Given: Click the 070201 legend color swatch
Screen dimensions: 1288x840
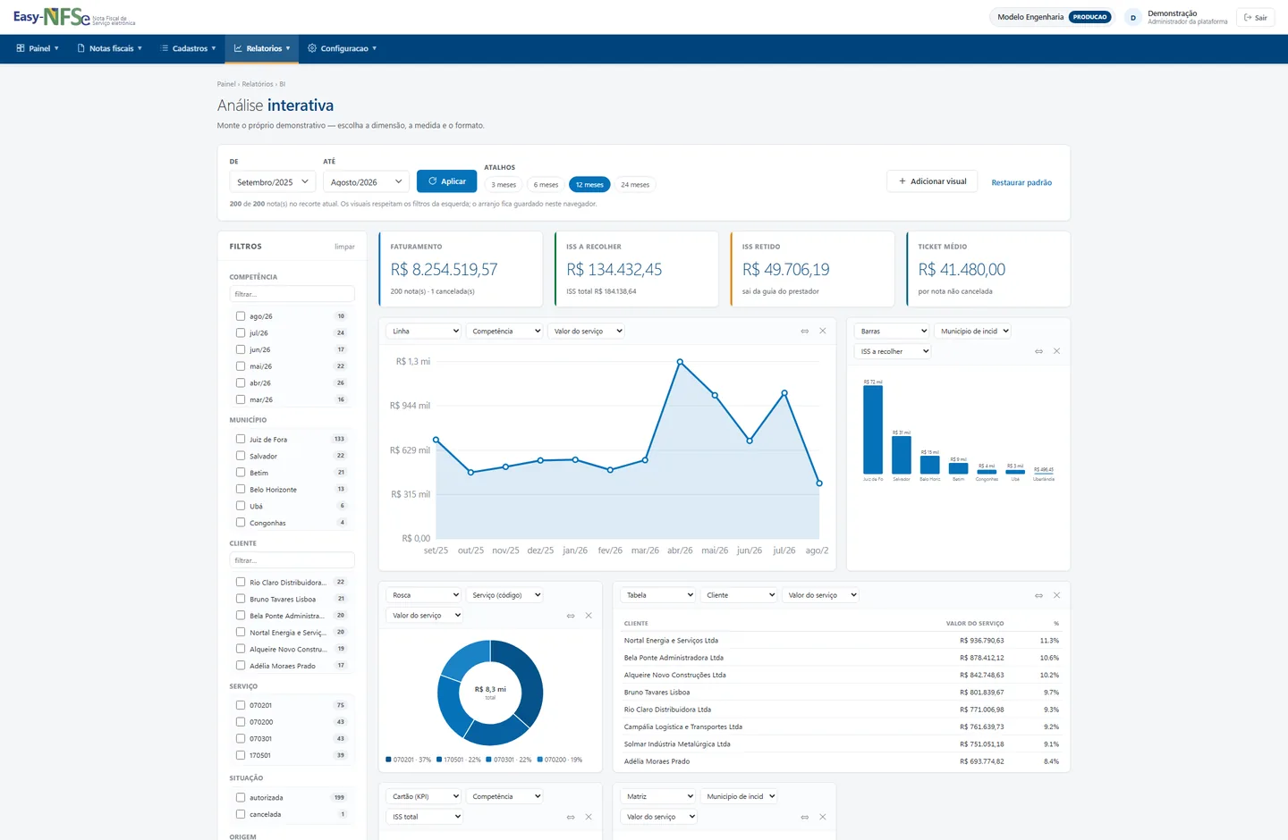Looking at the screenshot, I should click(x=388, y=760).
